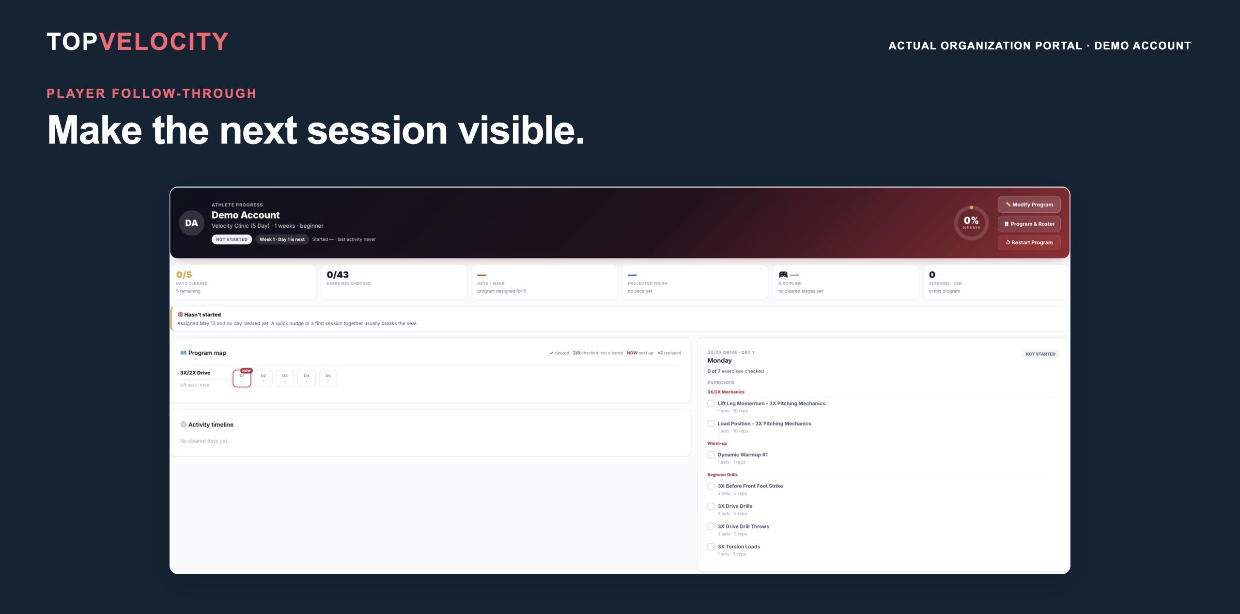Click the Projected Finish card

pyautogui.click(x=695, y=282)
